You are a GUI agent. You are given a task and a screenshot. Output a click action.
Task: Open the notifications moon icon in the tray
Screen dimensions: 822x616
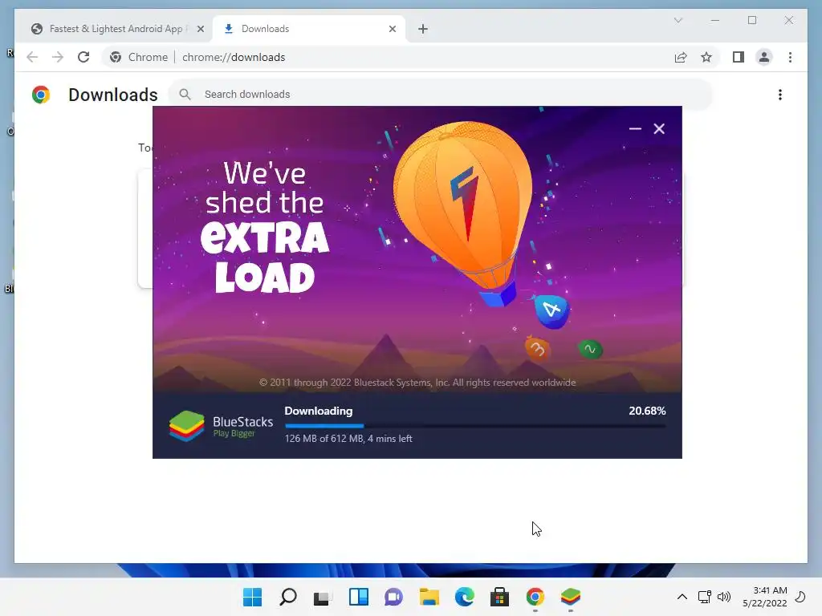coord(800,597)
